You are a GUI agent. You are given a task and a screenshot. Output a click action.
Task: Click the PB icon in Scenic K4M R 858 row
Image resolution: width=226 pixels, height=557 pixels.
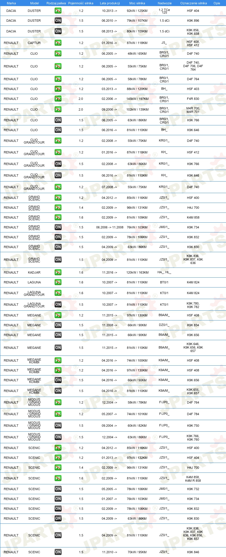pos(58,478)
